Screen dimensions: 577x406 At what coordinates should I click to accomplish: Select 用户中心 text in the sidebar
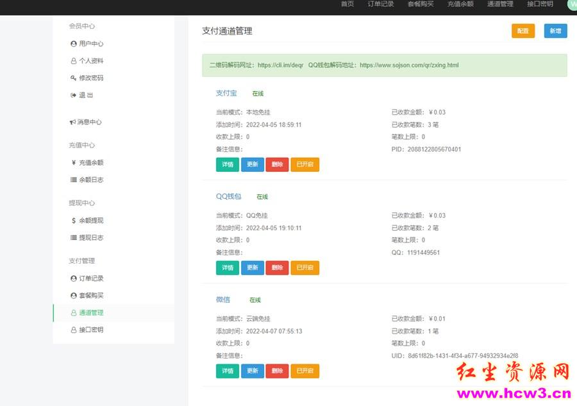[x=91, y=44]
